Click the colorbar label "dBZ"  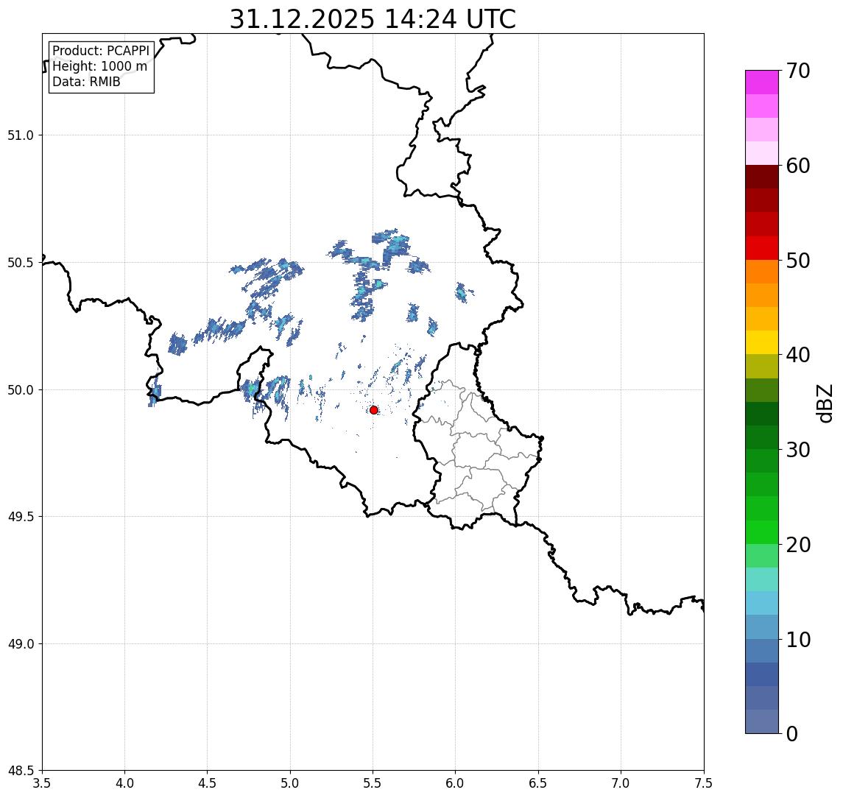(824, 403)
